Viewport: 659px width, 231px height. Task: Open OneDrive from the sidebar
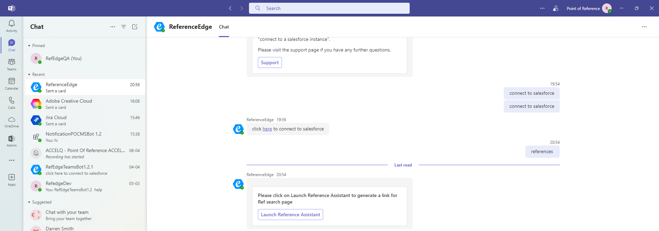(11, 122)
